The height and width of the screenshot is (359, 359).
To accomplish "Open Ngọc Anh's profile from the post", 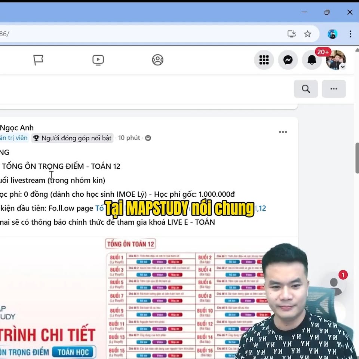I will 17,128.
